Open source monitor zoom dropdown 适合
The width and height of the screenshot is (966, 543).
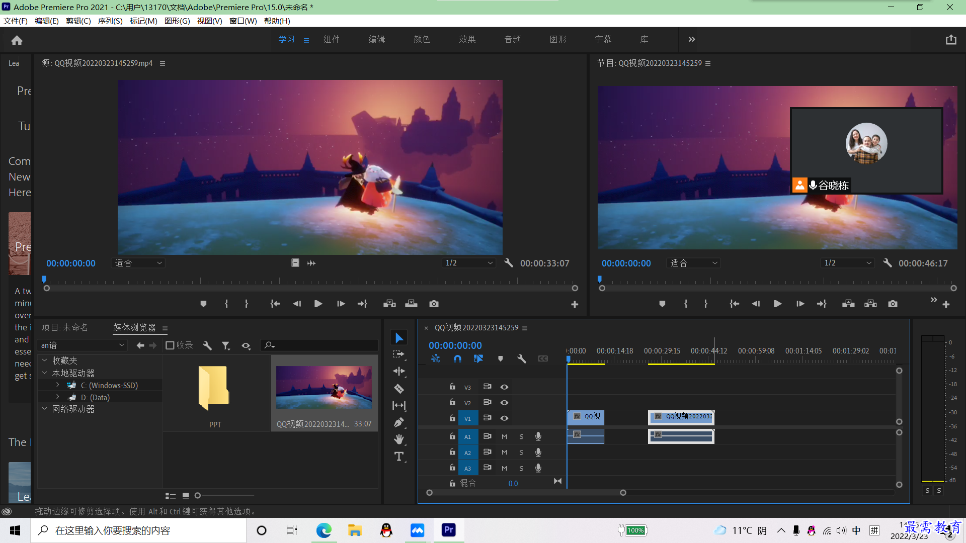point(138,263)
